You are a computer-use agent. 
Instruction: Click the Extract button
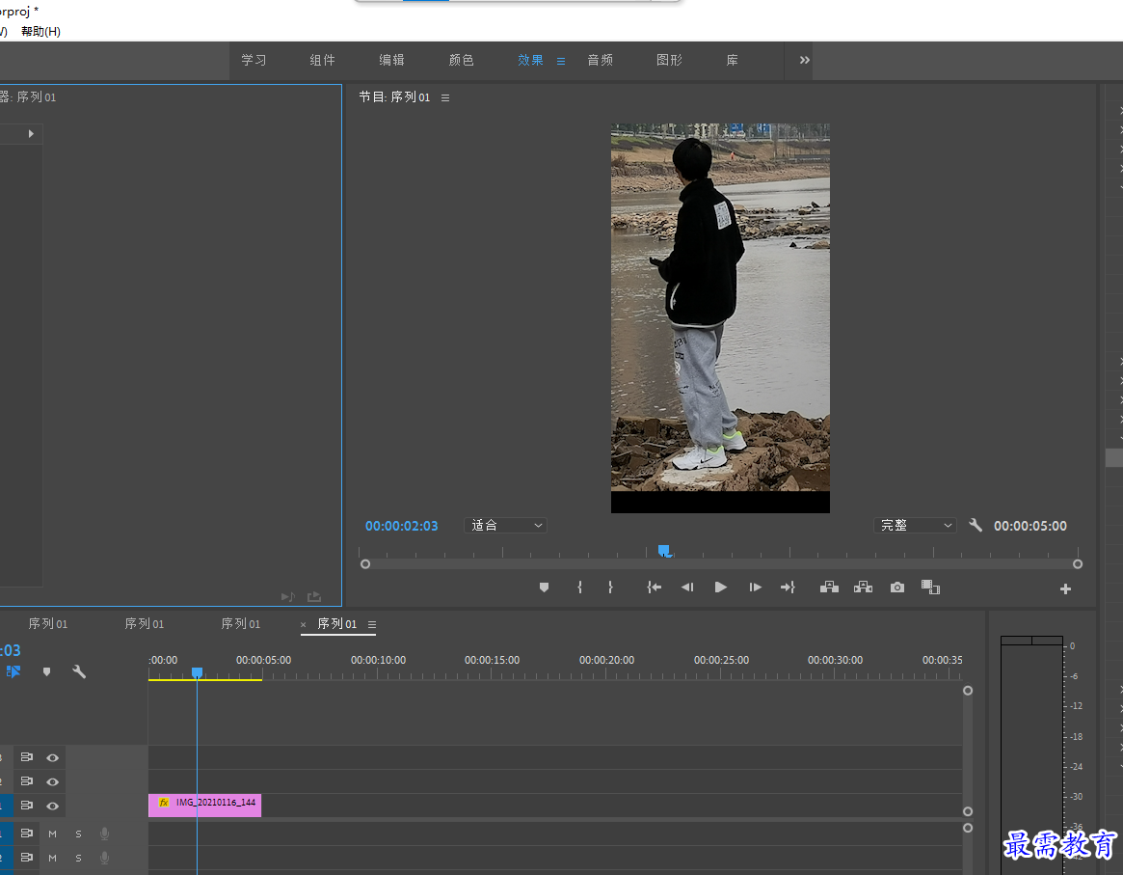pos(863,588)
